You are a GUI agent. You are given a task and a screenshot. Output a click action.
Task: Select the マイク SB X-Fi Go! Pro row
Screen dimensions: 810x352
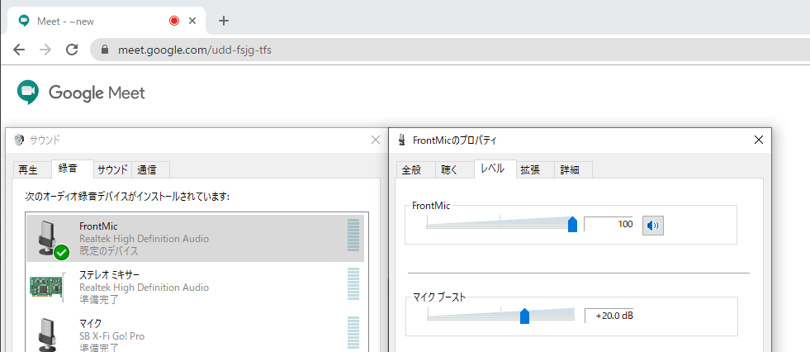click(195, 332)
